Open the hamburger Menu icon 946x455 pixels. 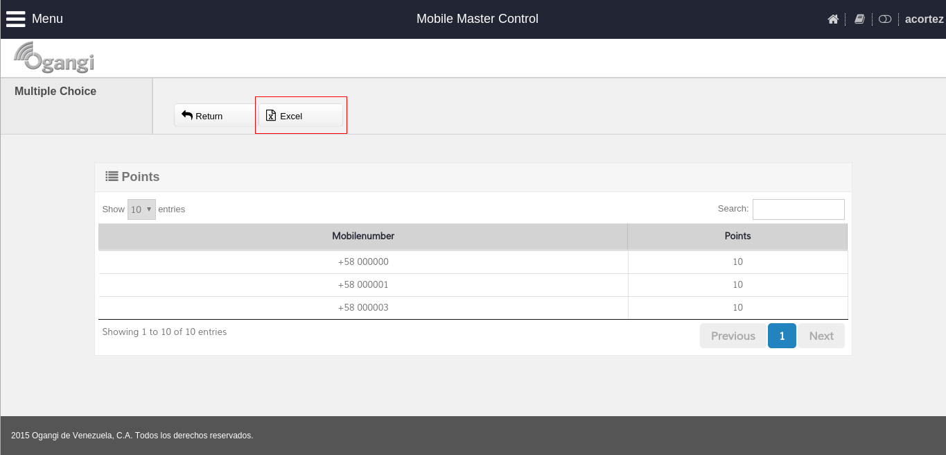[x=15, y=19]
